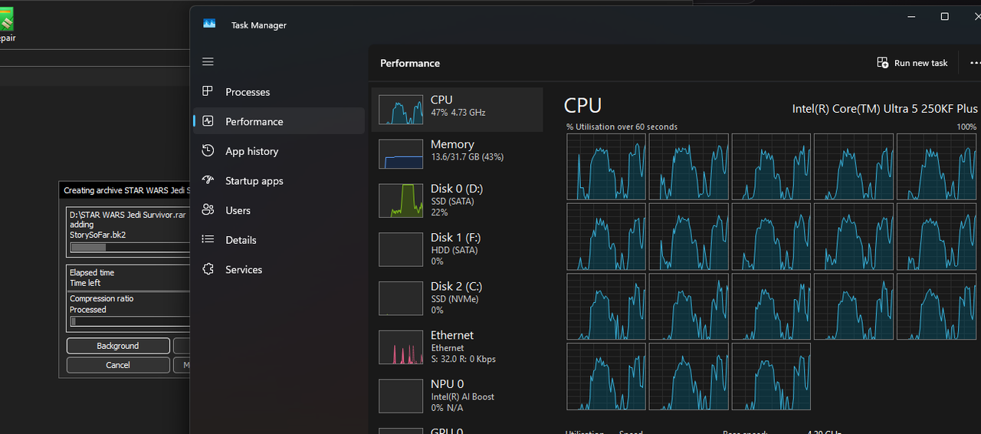The image size is (981, 434).
Task: Click 'D:\STAR WARS Jedi Survivor.rar' path text
Action: tap(128, 215)
